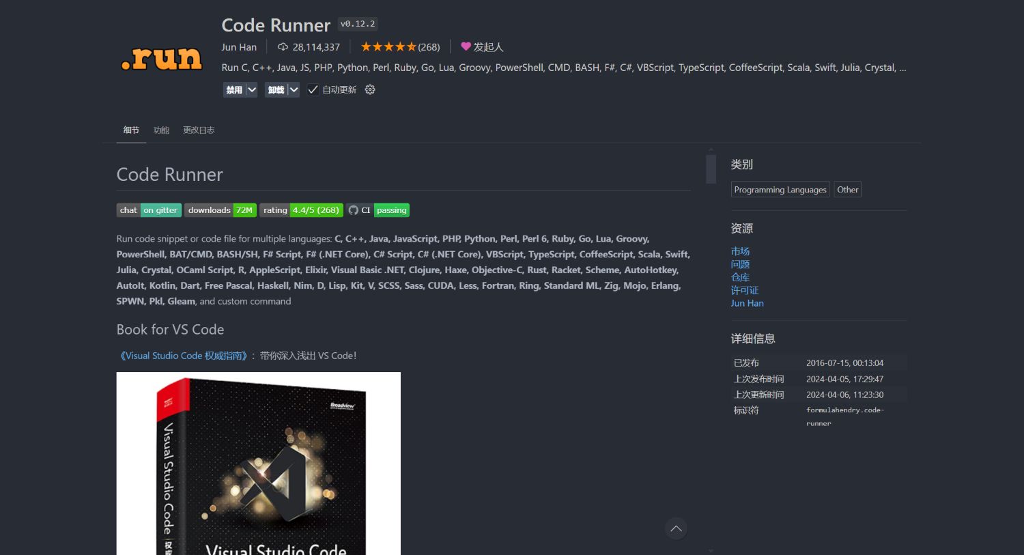Click the 2024-04-06, 11:23:30 update date
This screenshot has height=555, width=1024.
(844, 395)
